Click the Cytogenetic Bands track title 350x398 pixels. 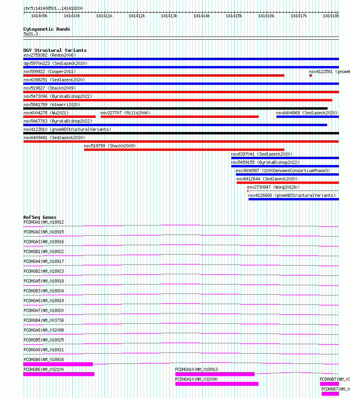point(47,29)
